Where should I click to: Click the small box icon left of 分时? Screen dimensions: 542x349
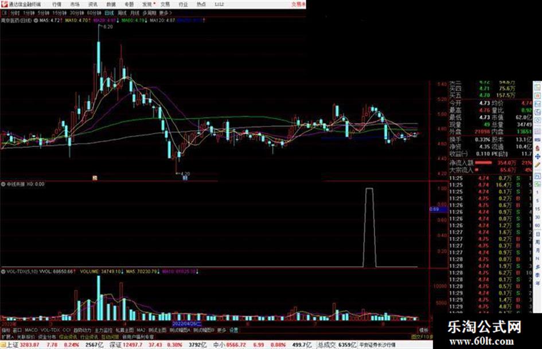[x=4, y=13]
